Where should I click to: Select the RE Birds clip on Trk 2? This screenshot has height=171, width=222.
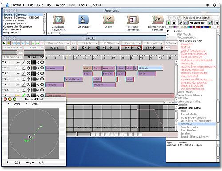pyautogui.click(x=150, y=68)
